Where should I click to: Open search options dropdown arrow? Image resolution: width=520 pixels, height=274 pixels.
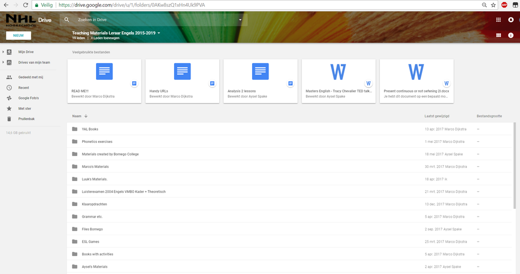(240, 20)
